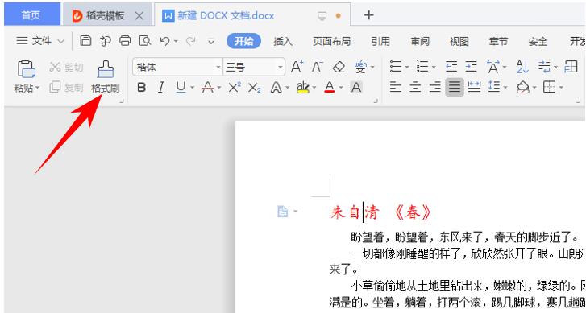The width and height of the screenshot is (586, 313).
Task: Select Justify alignment
Action: (x=455, y=87)
